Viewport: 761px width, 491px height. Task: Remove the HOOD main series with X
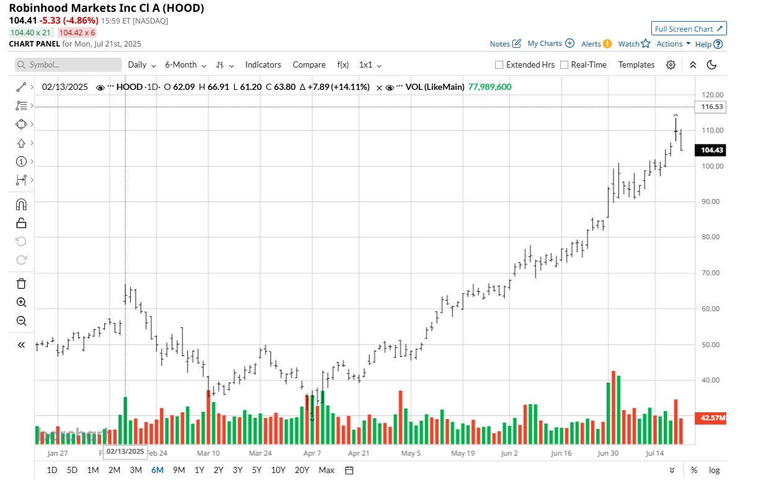tap(379, 87)
